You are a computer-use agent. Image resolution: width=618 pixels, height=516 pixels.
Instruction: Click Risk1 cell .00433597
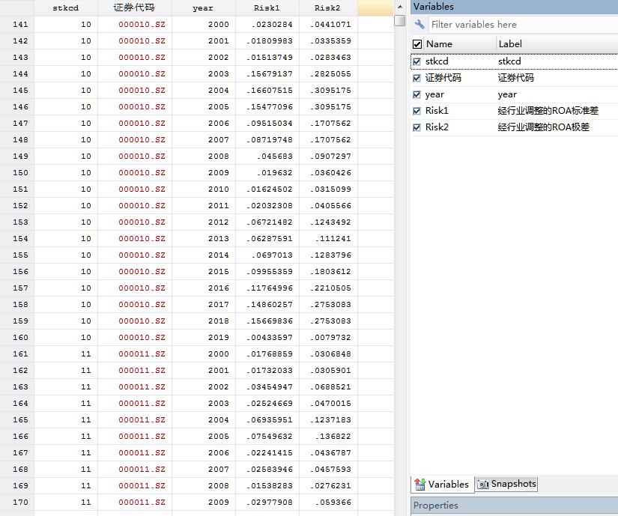(x=267, y=338)
